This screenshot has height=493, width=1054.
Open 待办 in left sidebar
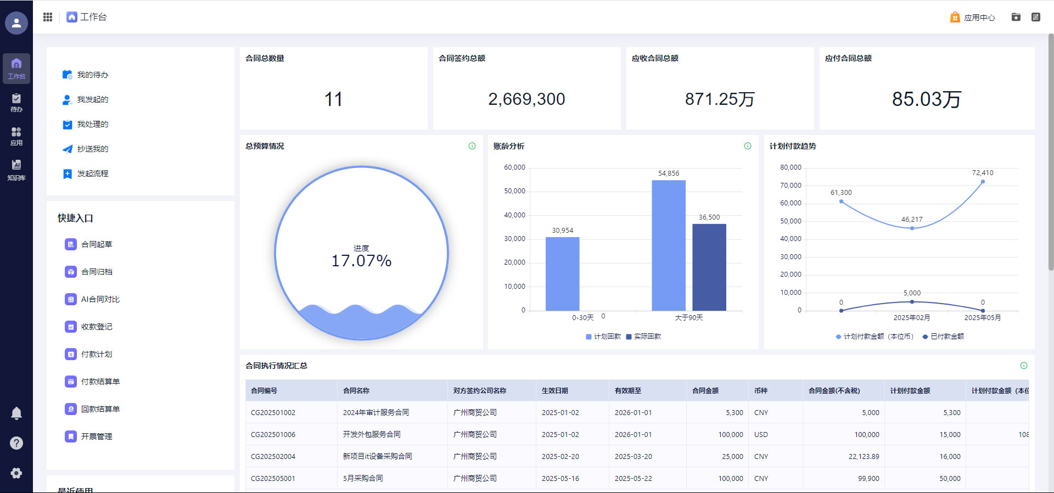[16, 102]
